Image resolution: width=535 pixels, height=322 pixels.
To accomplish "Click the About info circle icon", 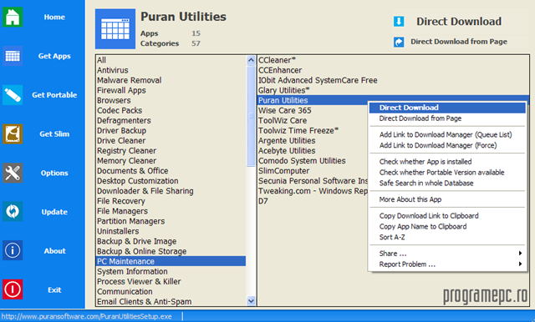I will [x=13, y=250].
